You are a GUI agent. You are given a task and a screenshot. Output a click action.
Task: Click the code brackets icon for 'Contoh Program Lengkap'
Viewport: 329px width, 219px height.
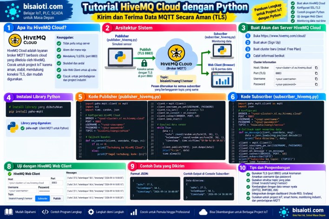click(45, 212)
